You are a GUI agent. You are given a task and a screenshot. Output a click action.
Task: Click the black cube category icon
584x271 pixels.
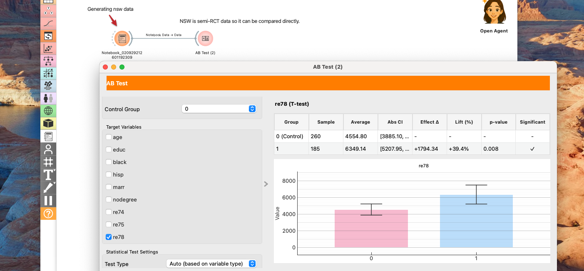pos(48,123)
